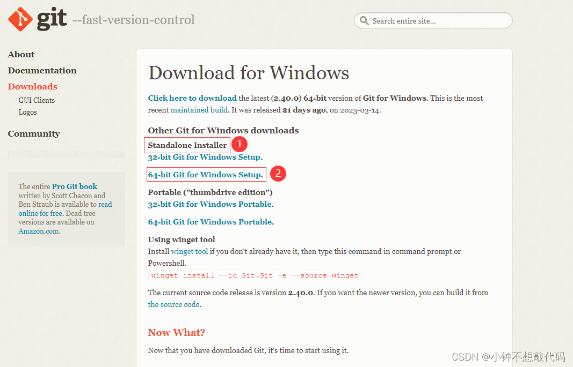Click the winget install command text
Image resolution: width=573 pixels, height=367 pixels.
point(255,275)
